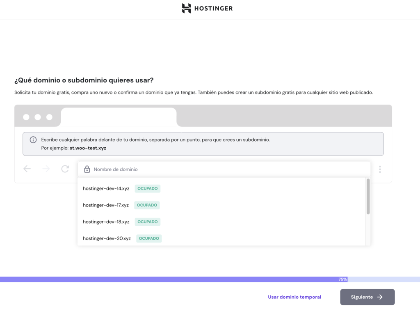The image size is (420, 309).
Task: Select the forward arrow in the browser mockup
Action: point(46,169)
